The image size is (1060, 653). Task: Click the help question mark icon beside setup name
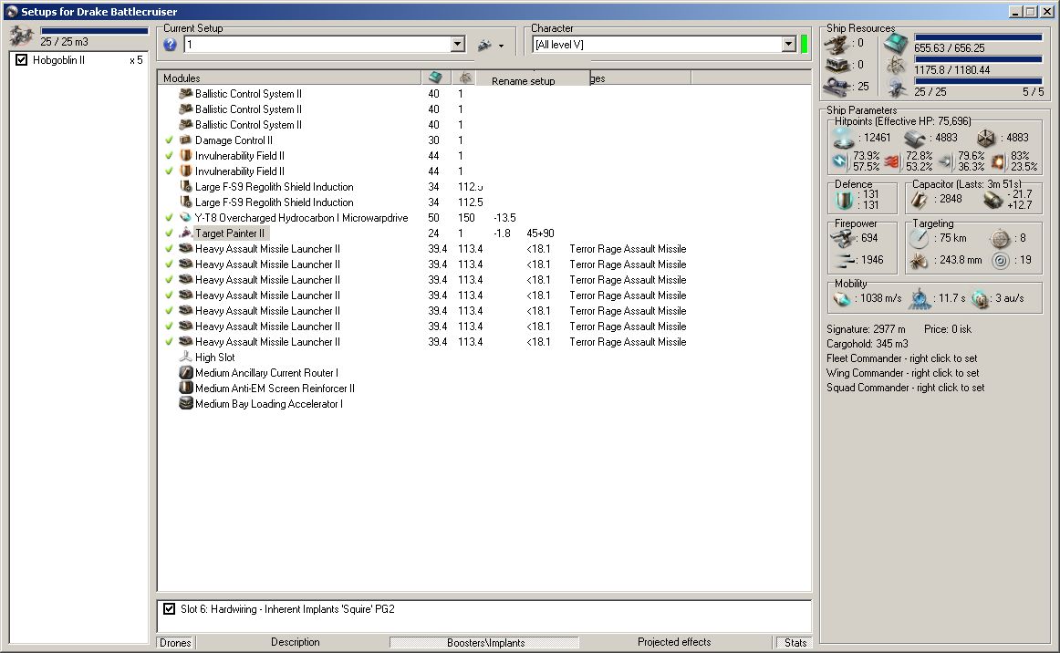171,45
